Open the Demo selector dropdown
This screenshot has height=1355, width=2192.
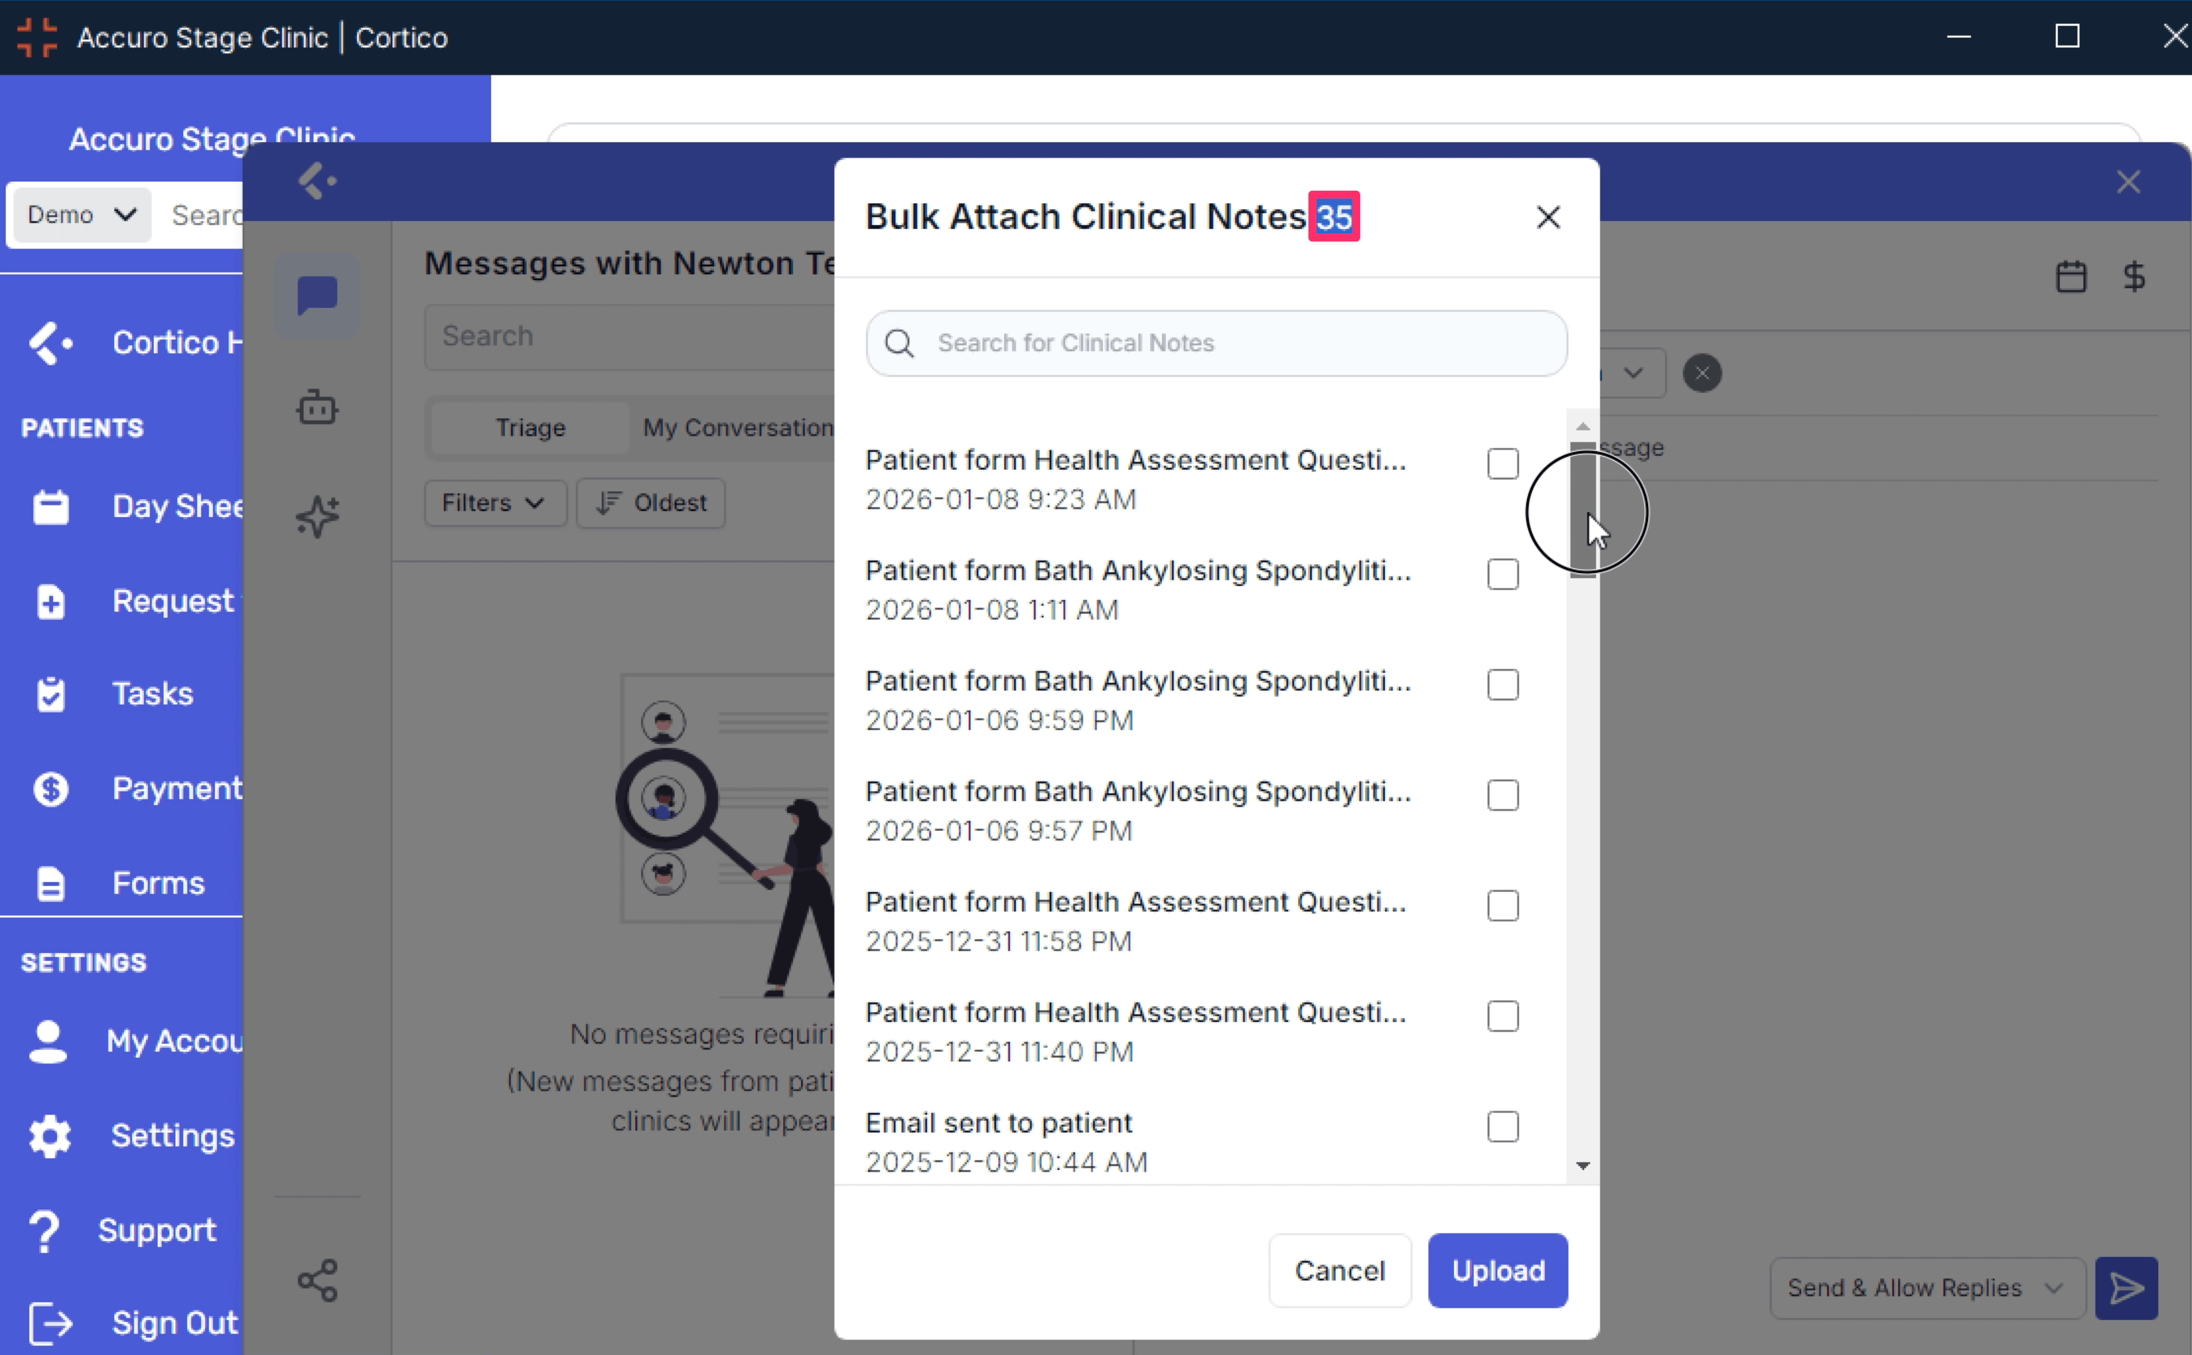pos(81,215)
